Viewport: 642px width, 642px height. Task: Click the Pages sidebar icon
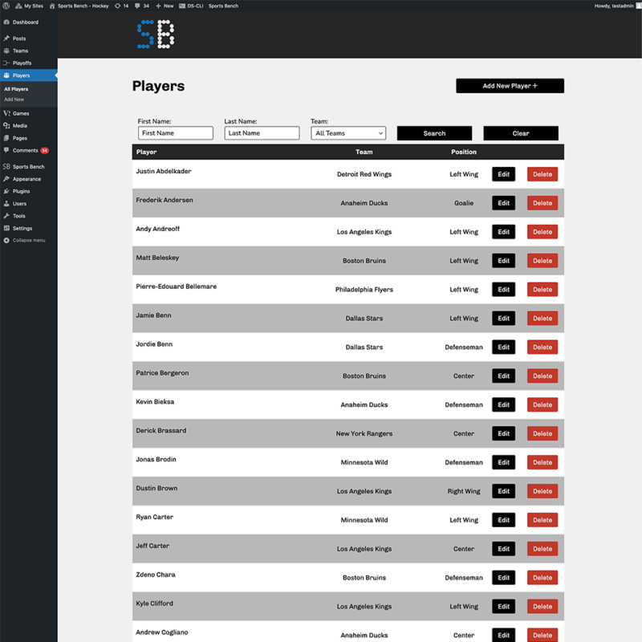point(6,138)
